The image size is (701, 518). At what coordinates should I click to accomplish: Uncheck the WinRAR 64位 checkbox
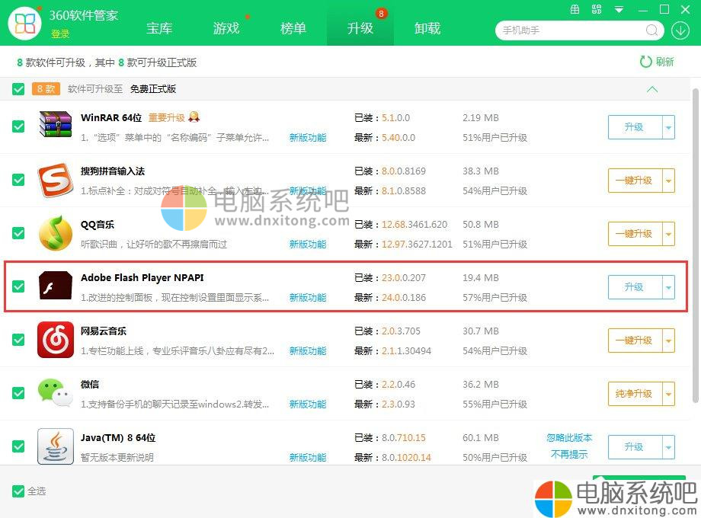[x=18, y=126]
